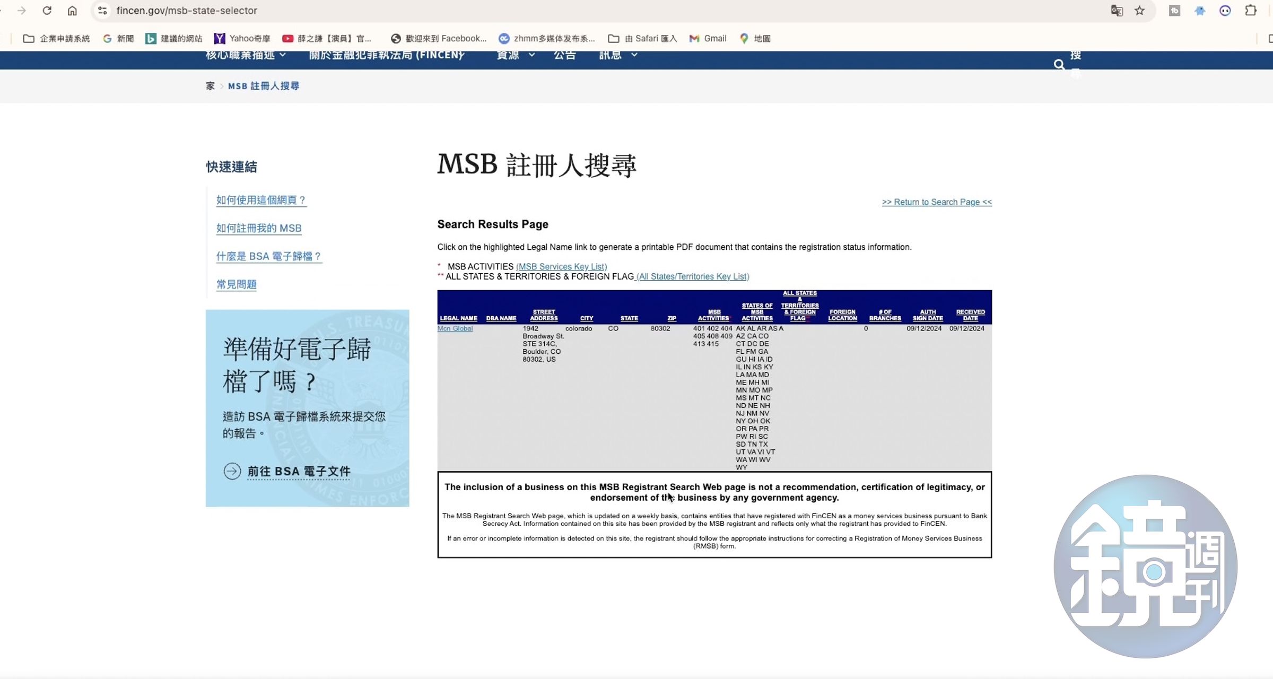This screenshot has width=1273, height=679.
Task: Open All States/Territories Key List link
Action: pyautogui.click(x=693, y=276)
